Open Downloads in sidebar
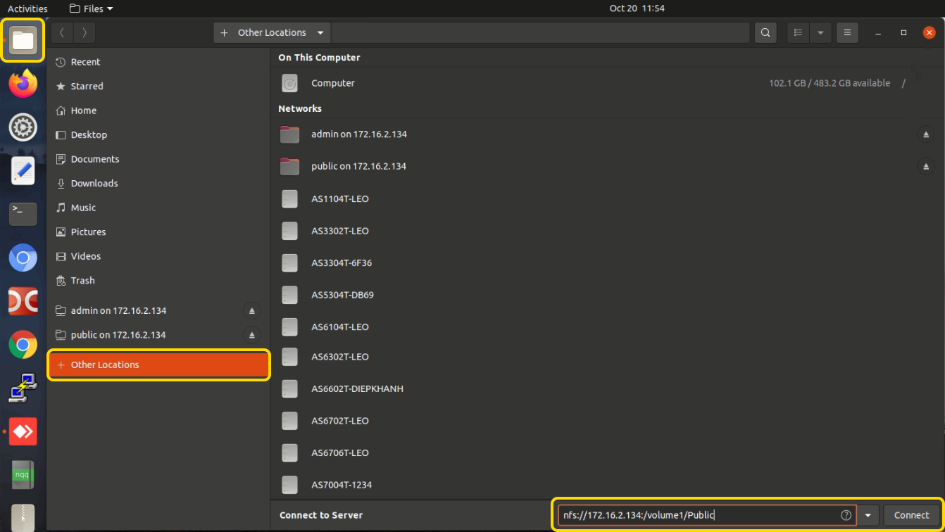Image resolution: width=945 pixels, height=532 pixels. (158, 183)
